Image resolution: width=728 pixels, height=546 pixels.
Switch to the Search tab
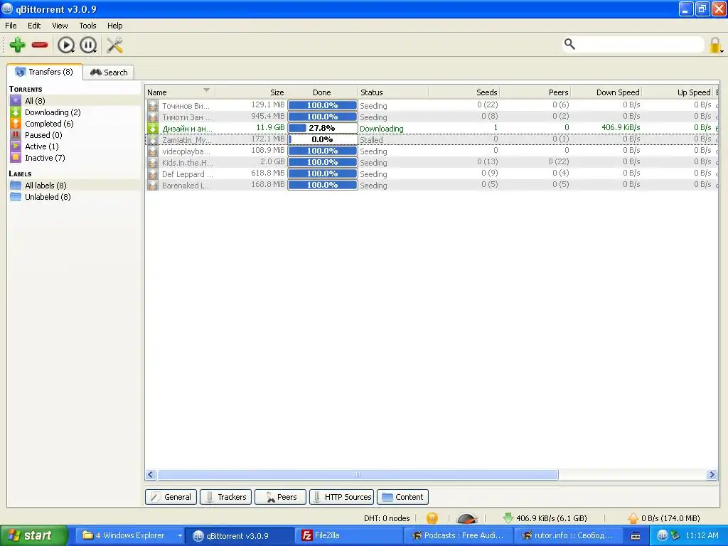point(109,73)
